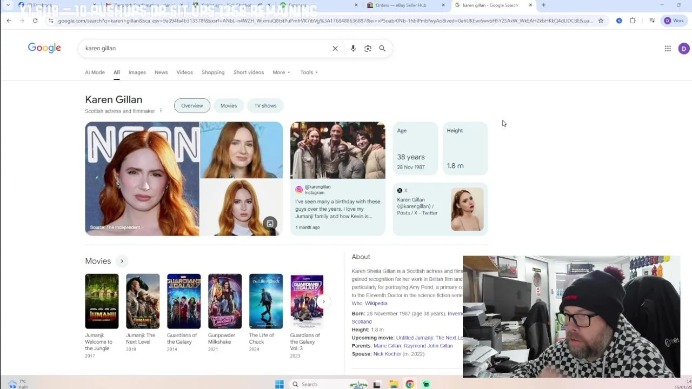Viewport: 692px width, 389px height.
Task: Open the Scotland birthplace link
Action: (x=362, y=321)
